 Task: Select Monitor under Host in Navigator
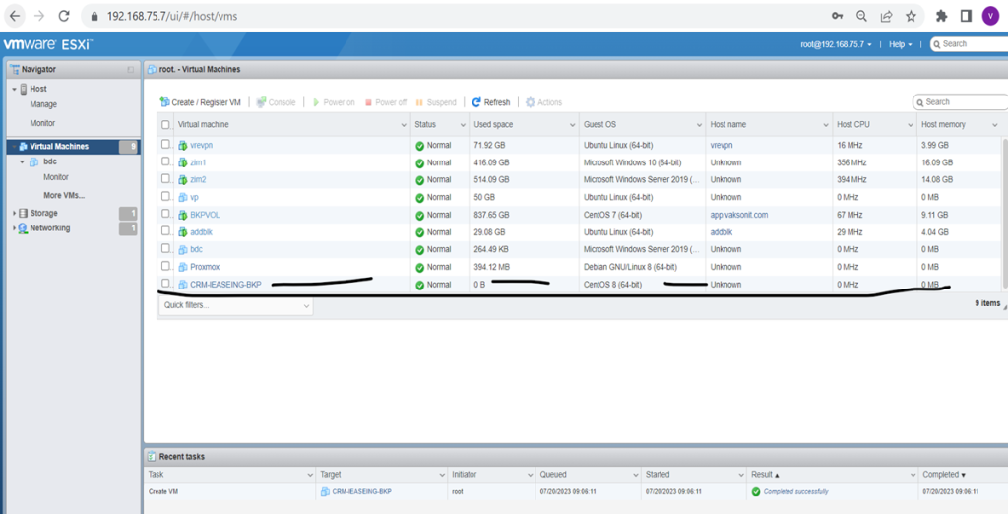42,123
